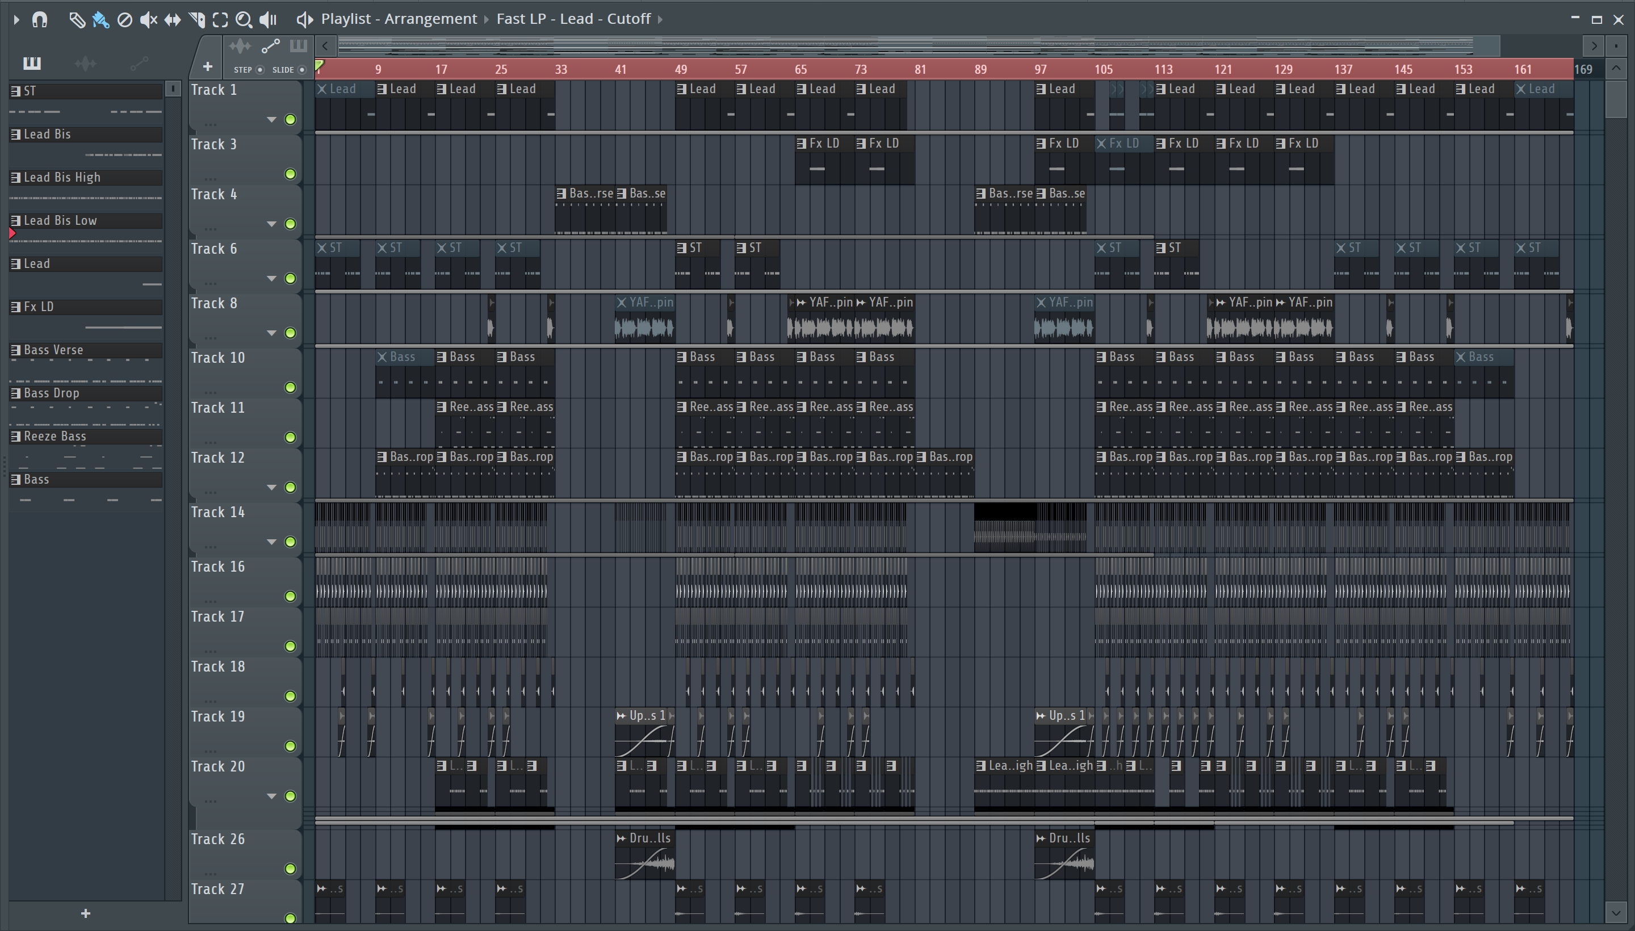Select the Playback speaker tool
The image size is (1635, 931).
coord(268,20)
